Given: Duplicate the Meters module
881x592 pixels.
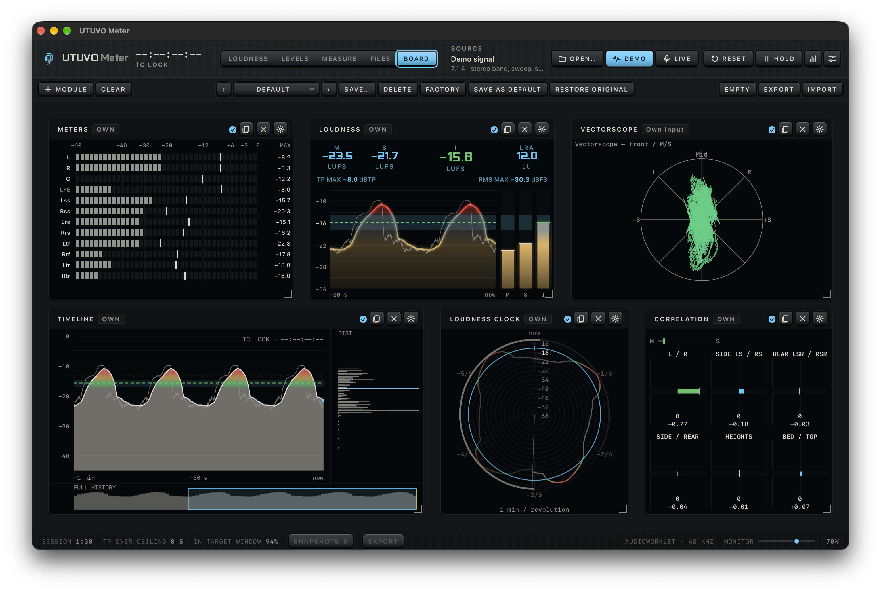Looking at the screenshot, I should (246, 130).
